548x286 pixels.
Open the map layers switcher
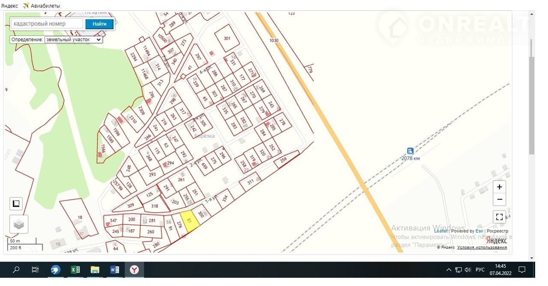pos(18,224)
